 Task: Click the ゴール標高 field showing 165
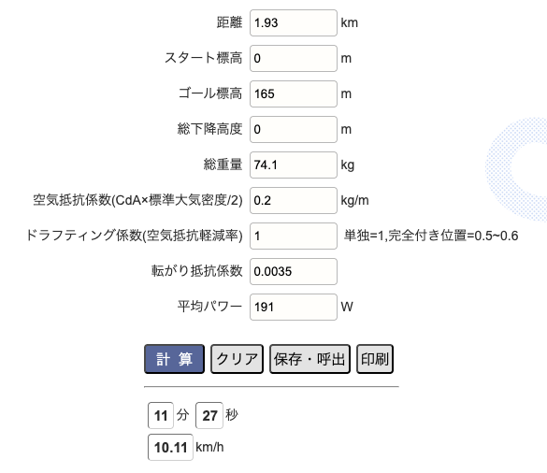click(x=294, y=94)
